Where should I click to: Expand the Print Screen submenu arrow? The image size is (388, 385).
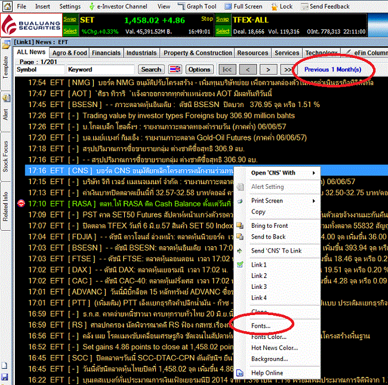click(314, 201)
